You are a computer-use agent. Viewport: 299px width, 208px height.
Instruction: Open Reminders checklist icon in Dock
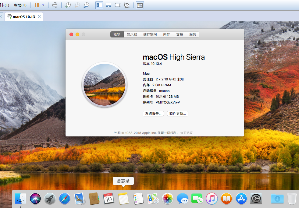[138, 199]
